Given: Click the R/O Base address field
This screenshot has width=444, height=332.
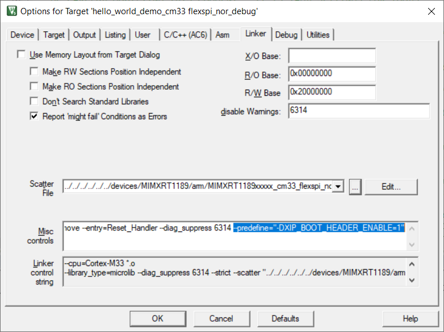Looking at the screenshot, I should [x=332, y=74].
